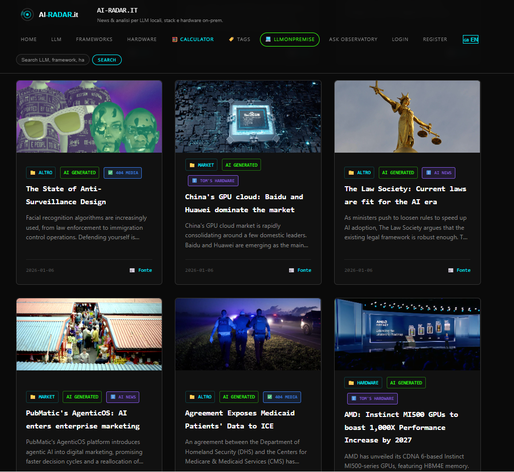514x472 pixels.
Task: Click the AI GENERATED badge on the AMD card
Action: click(406, 382)
